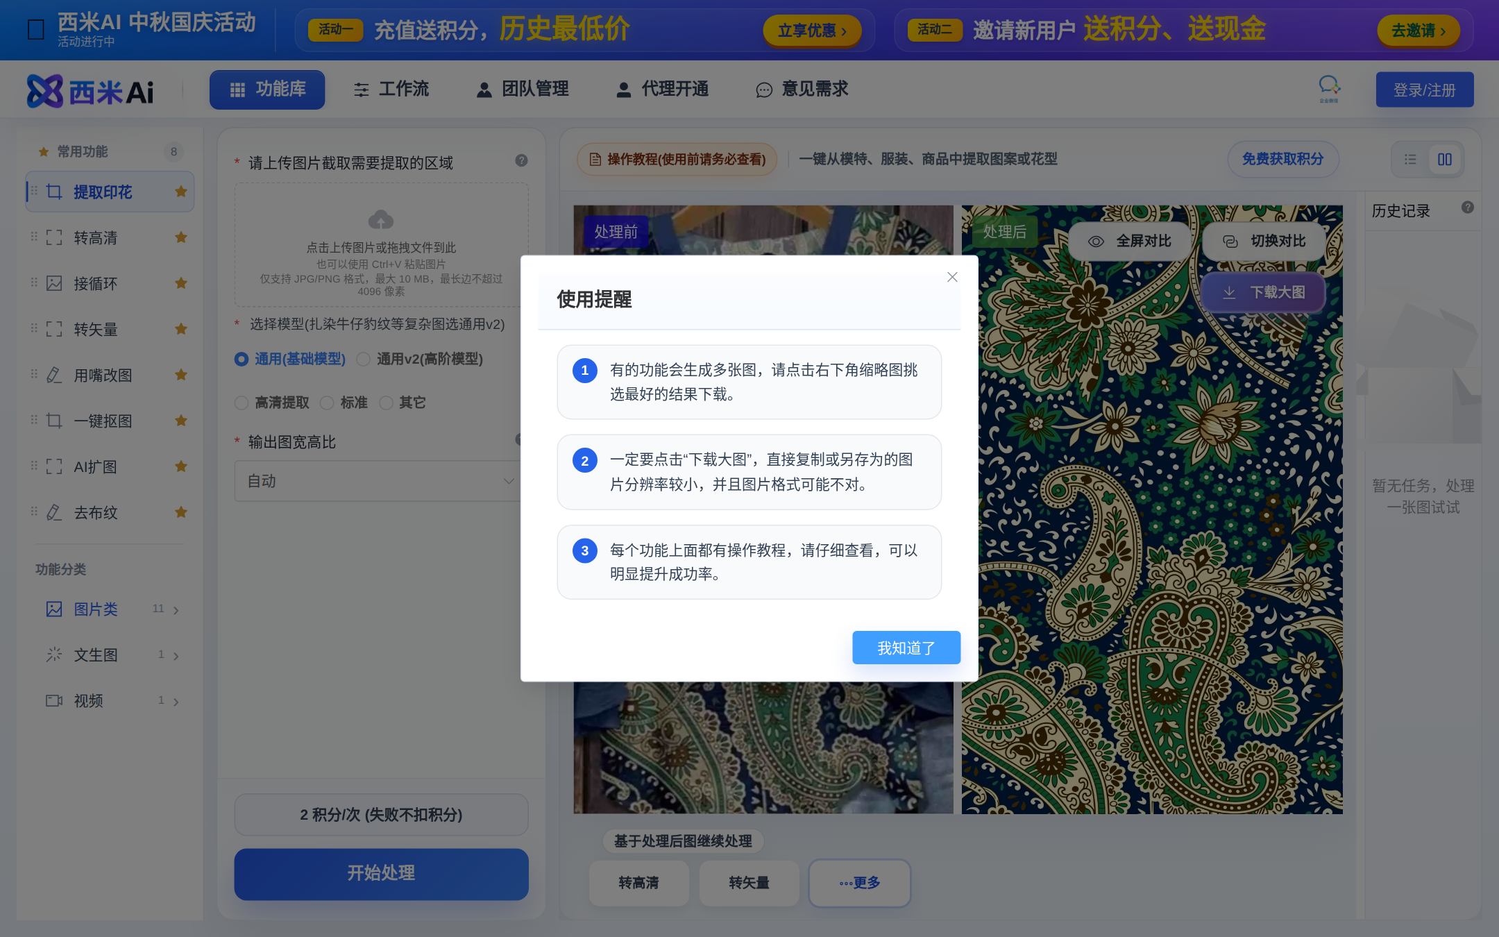Switch to list view icon
Viewport: 1499px width, 937px height.
pyautogui.click(x=1410, y=160)
